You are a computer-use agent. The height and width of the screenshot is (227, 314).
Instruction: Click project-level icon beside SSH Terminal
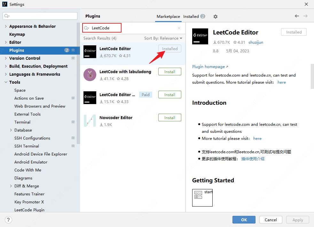73,146
